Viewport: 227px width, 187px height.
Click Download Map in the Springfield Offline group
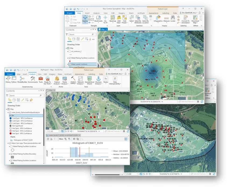(x=195, y=19)
